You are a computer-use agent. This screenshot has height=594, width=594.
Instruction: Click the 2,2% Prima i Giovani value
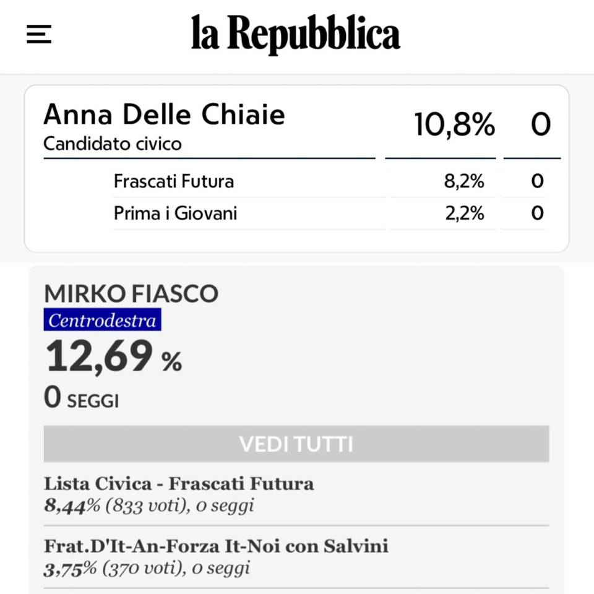(x=464, y=213)
